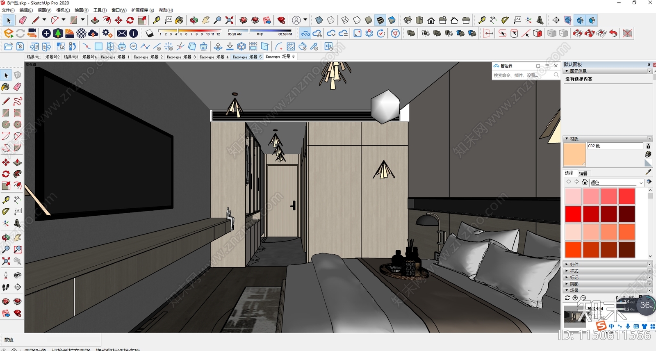The image size is (656, 351).
Task: Open Enscape info about icon
Action: point(134,33)
